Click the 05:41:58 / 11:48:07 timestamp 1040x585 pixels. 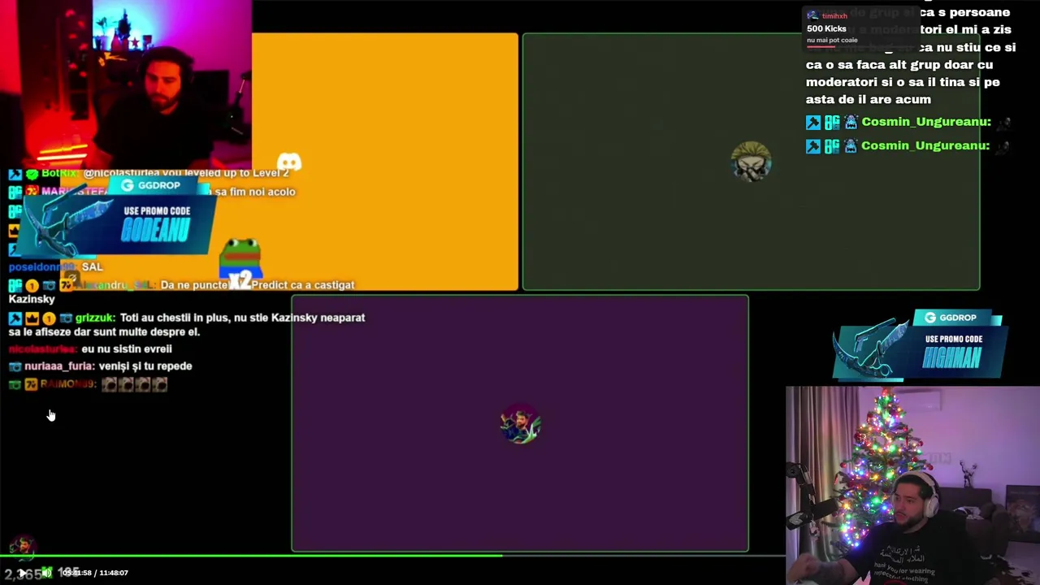[95, 573]
